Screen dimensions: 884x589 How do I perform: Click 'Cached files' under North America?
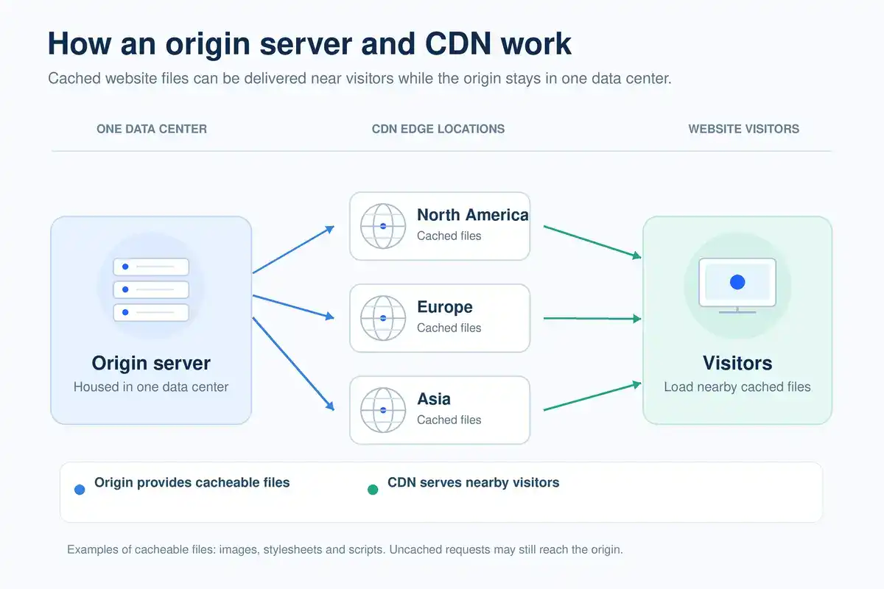449,236
